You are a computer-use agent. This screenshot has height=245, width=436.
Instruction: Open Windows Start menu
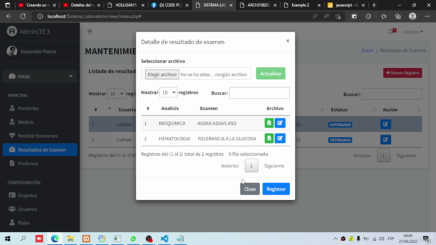[x=7, y=239]
